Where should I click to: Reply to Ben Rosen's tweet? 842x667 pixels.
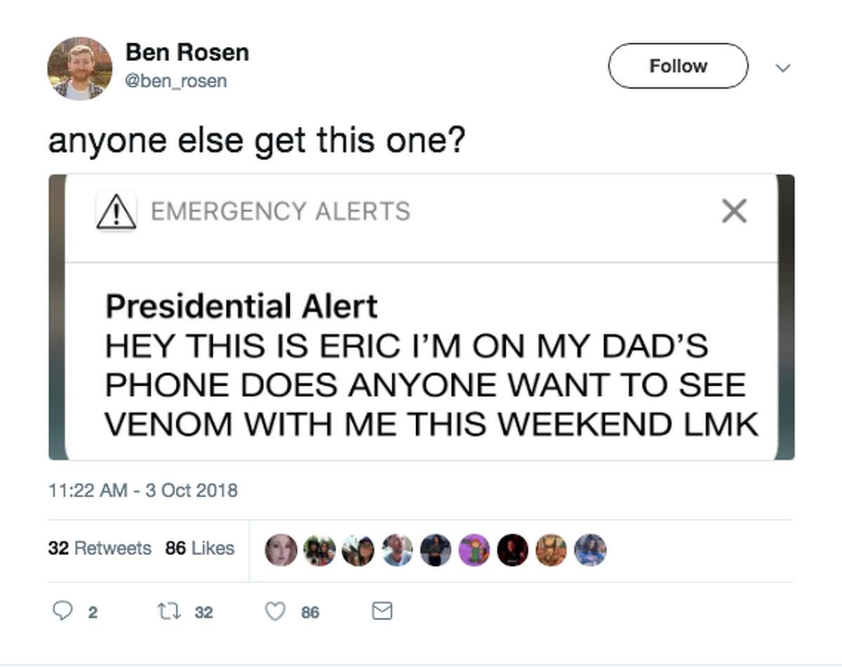pos(64,612)
